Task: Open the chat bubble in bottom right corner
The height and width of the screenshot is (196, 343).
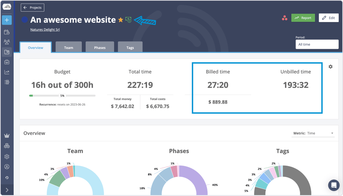Action: tap(334, 185)
